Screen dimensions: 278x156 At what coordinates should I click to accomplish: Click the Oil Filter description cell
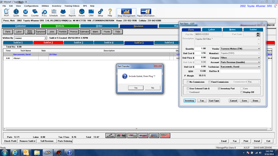109,54
